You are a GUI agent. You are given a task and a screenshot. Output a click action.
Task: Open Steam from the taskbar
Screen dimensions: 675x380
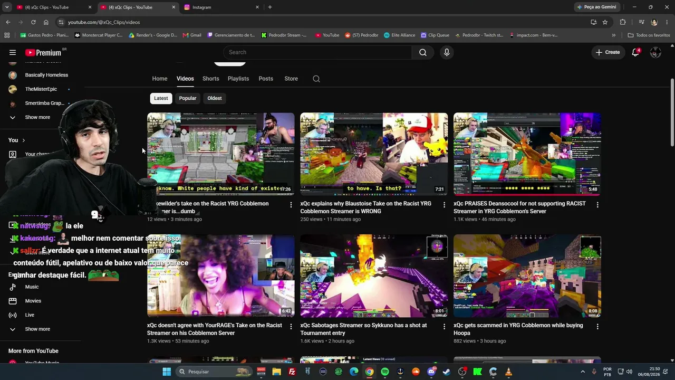[447, 372]
